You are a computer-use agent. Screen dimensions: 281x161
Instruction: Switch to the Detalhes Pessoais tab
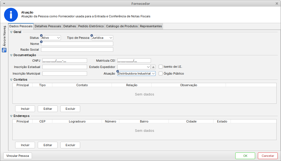[x=48, y=26]
